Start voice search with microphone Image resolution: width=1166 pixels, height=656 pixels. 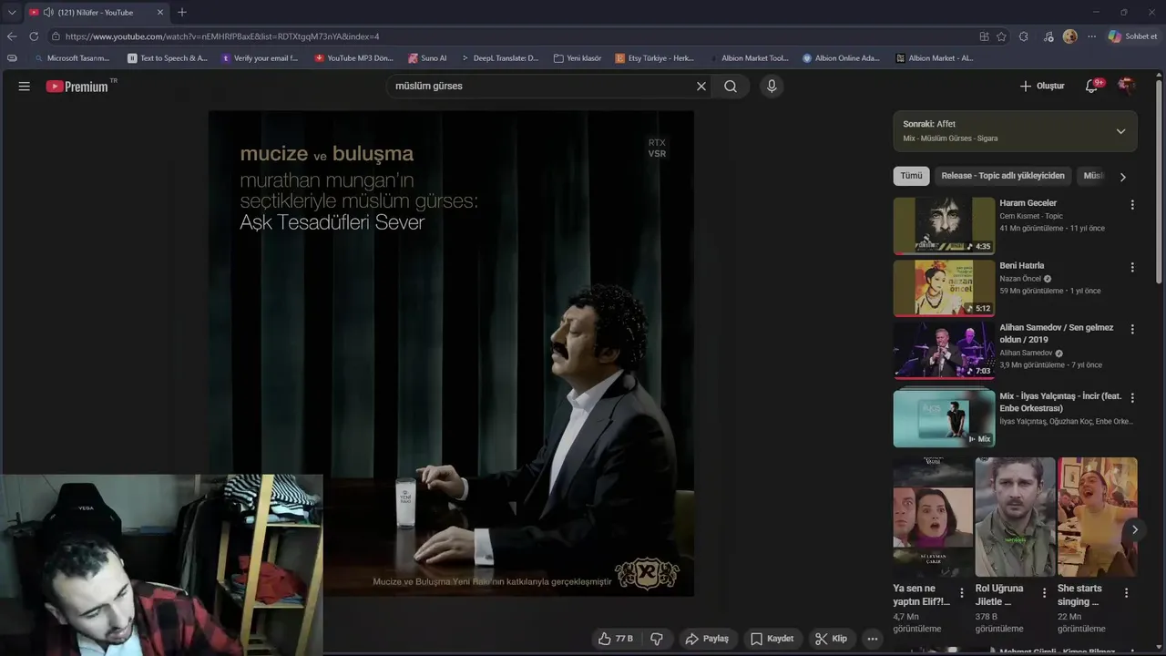tap(772, 87)
